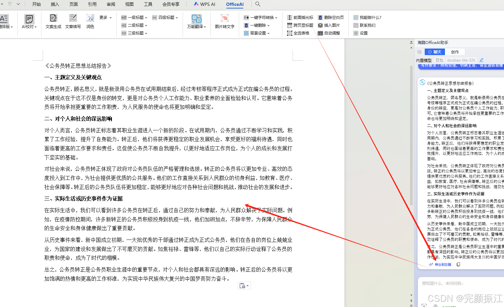Image resolution: width=504 pixels, height=307 pixels.
Task: Expand the 一键字符转换 dropdown
Action: 261,18
